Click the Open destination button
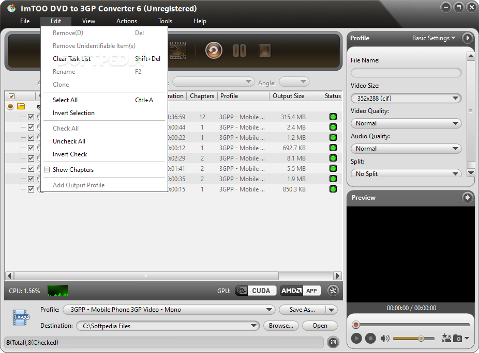This screenshot has width=479, height=353. point(320,326)
